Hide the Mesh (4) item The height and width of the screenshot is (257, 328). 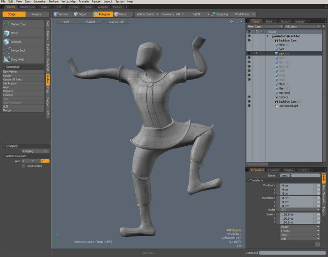pyautogui.click(x=249, y=62)
